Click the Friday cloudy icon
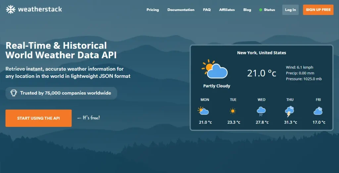 pos(318,111)
